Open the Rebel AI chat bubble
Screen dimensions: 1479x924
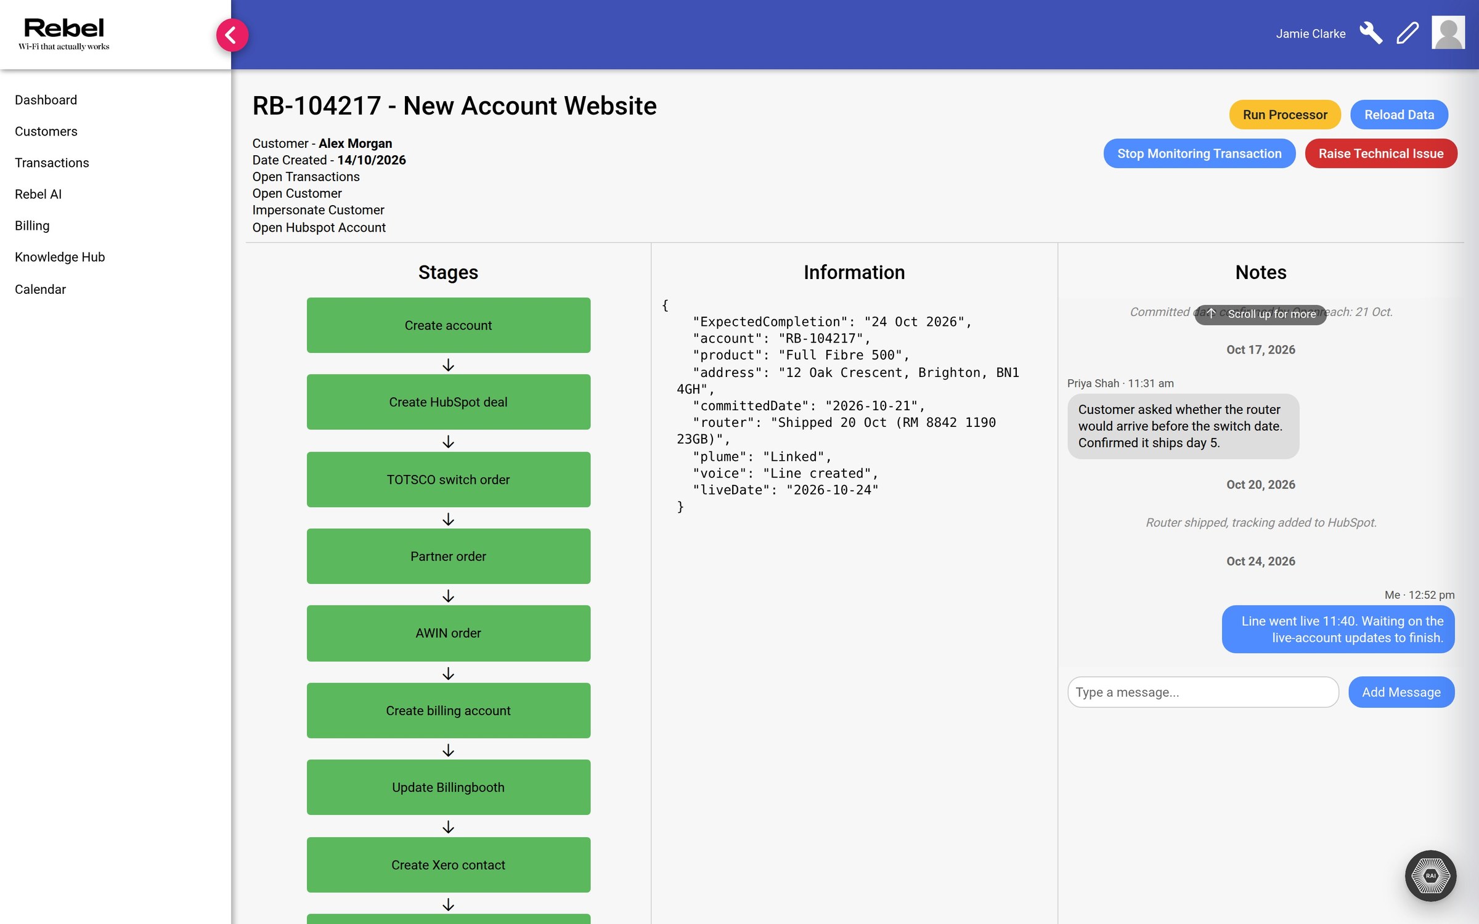(1430, 875)
